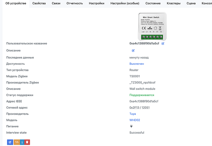Open the 'Tuya' manufacturer link
The width and height of the screenshot is (212, 146).
click(132, 114)
